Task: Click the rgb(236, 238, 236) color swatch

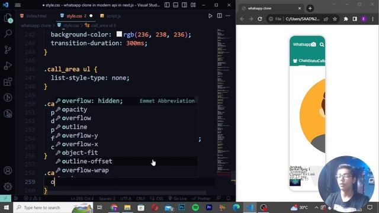Action: (x=119, y=34)
